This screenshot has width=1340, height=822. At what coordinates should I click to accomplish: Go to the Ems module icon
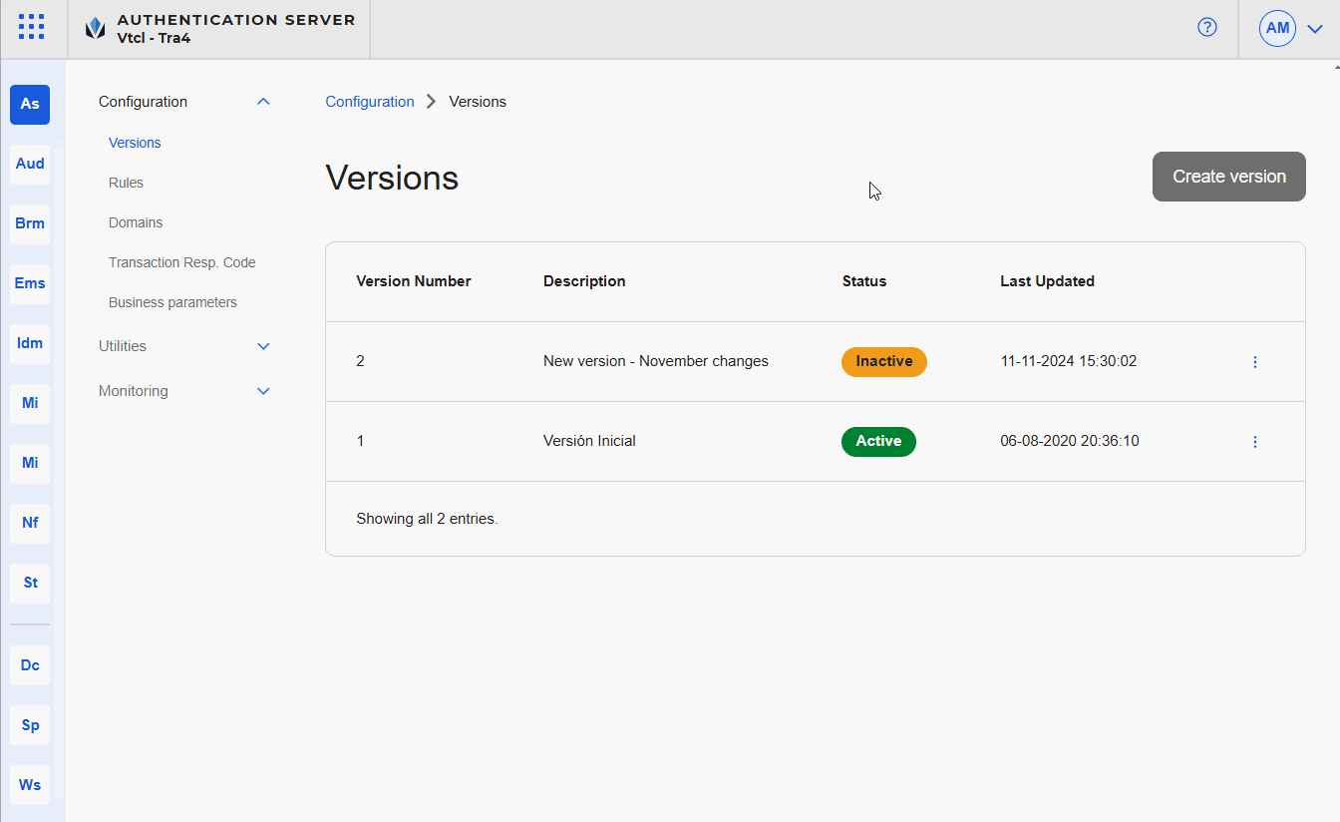(30, 283)
